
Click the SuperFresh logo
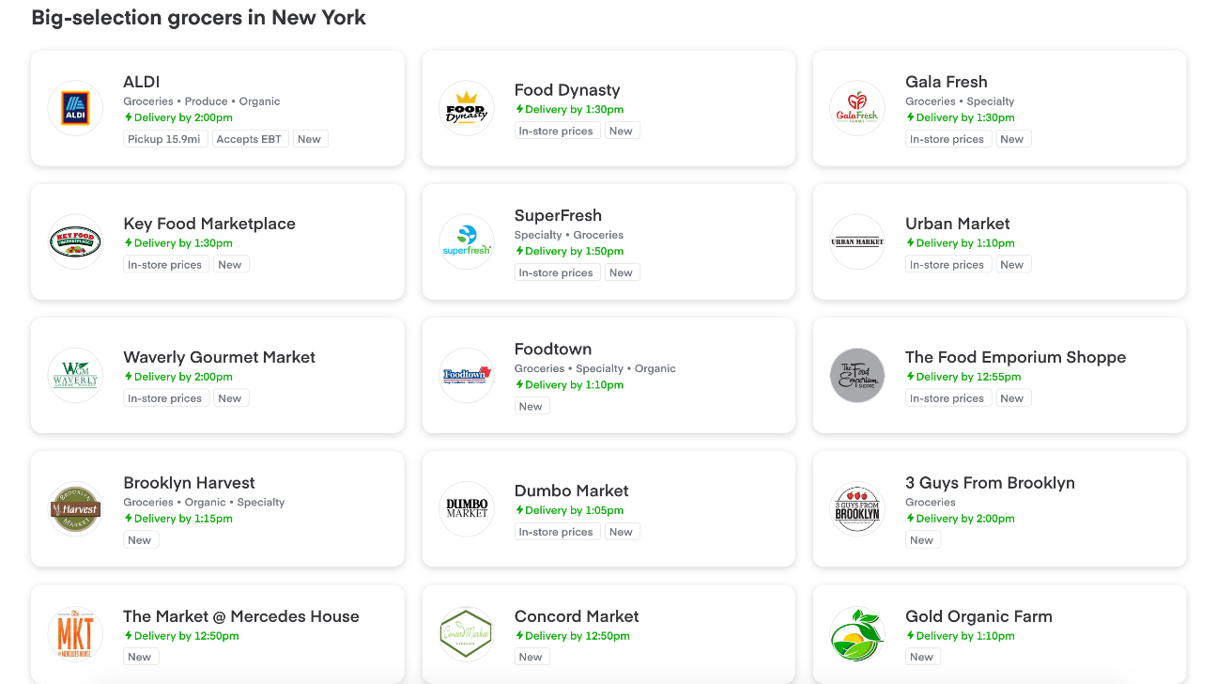(467, 241)
